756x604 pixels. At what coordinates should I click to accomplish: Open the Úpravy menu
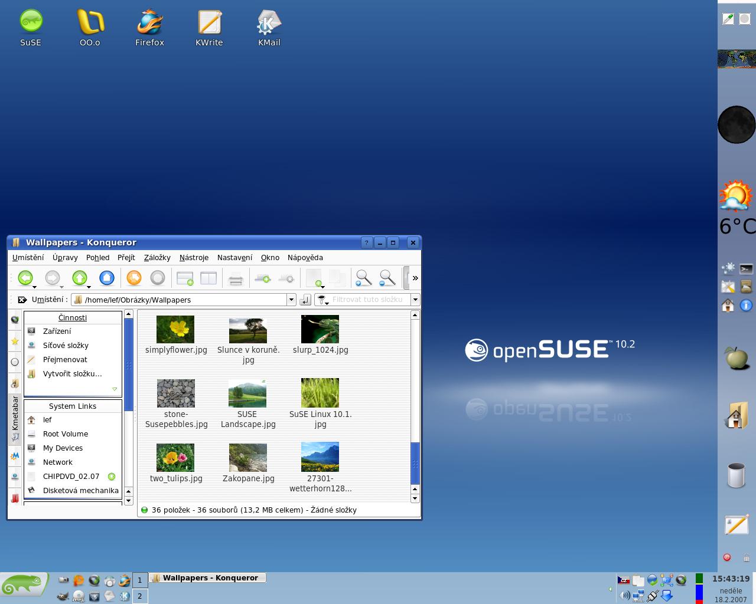tap(65, 257)
